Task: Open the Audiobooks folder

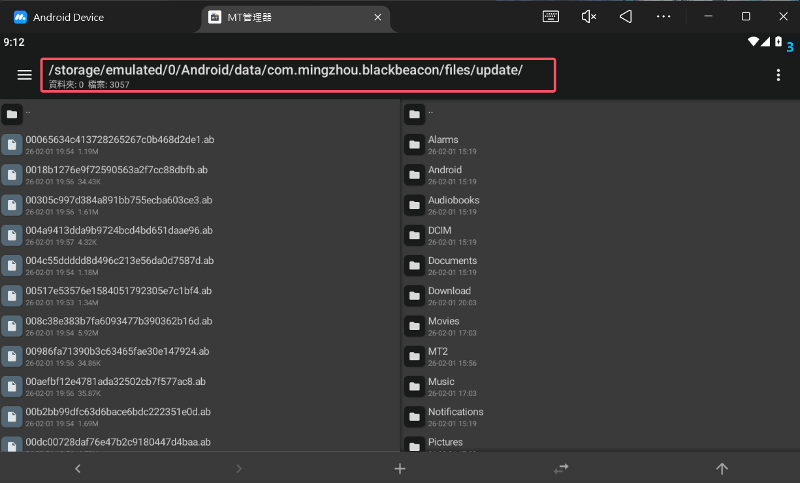Action: [600, 205]
